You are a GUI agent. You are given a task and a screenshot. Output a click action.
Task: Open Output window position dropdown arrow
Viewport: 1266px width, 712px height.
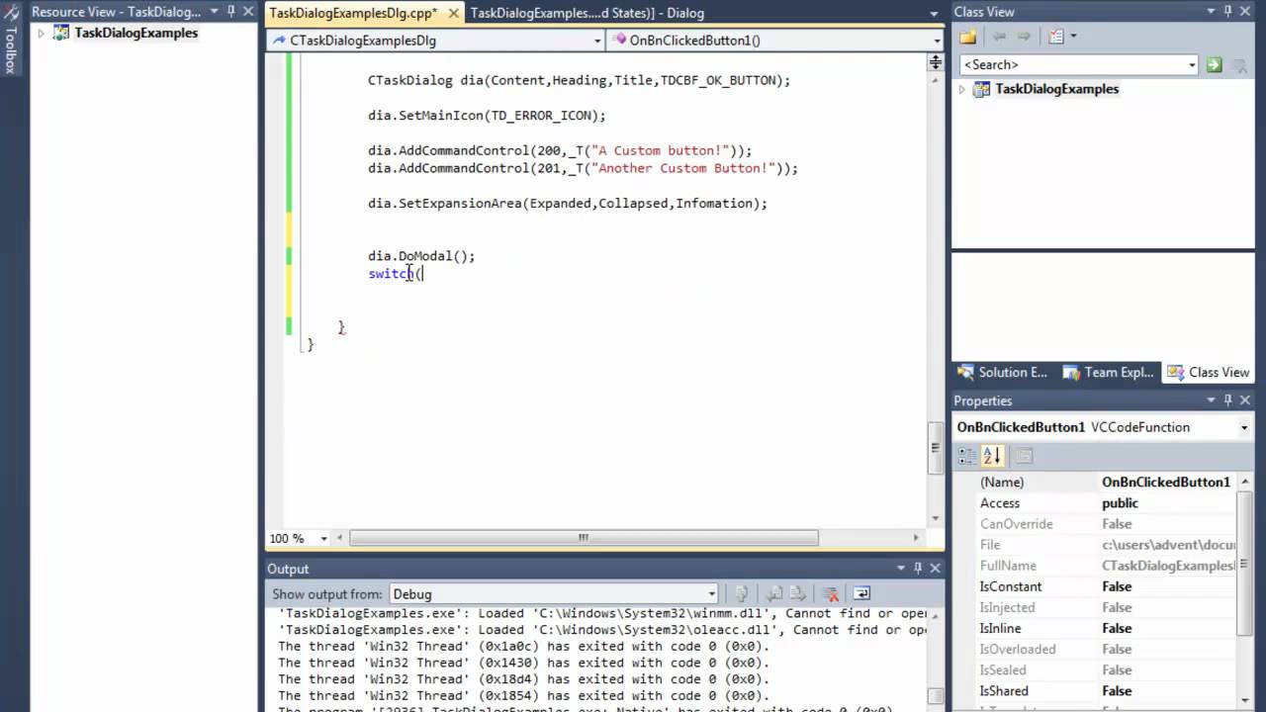[901, 569]
